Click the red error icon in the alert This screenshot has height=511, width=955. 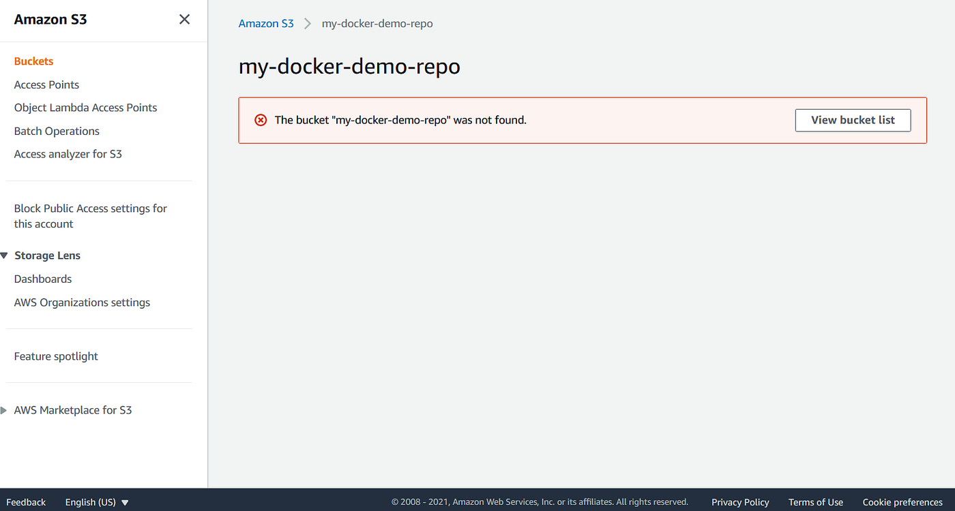[261, 120]
